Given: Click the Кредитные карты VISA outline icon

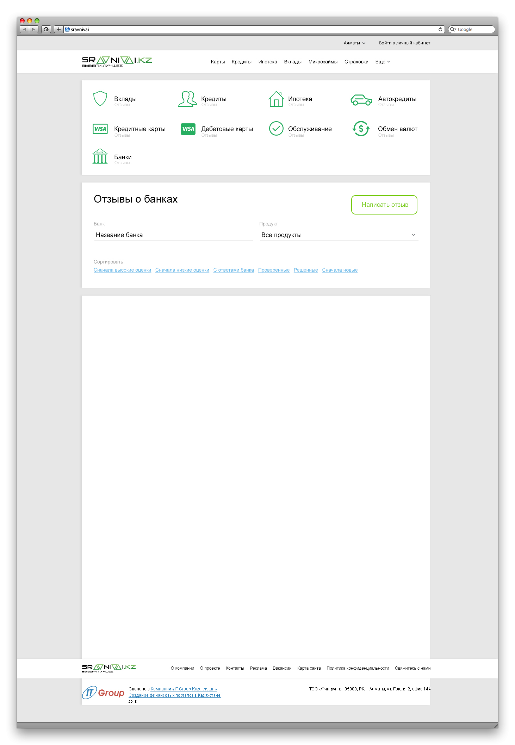Looking at the screenshot, I should pyautogui.click(x=100, y=129).
